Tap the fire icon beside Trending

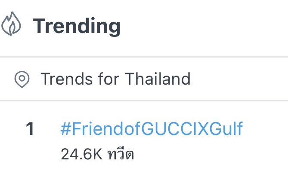pyautogui.click(x=11, y=26)
